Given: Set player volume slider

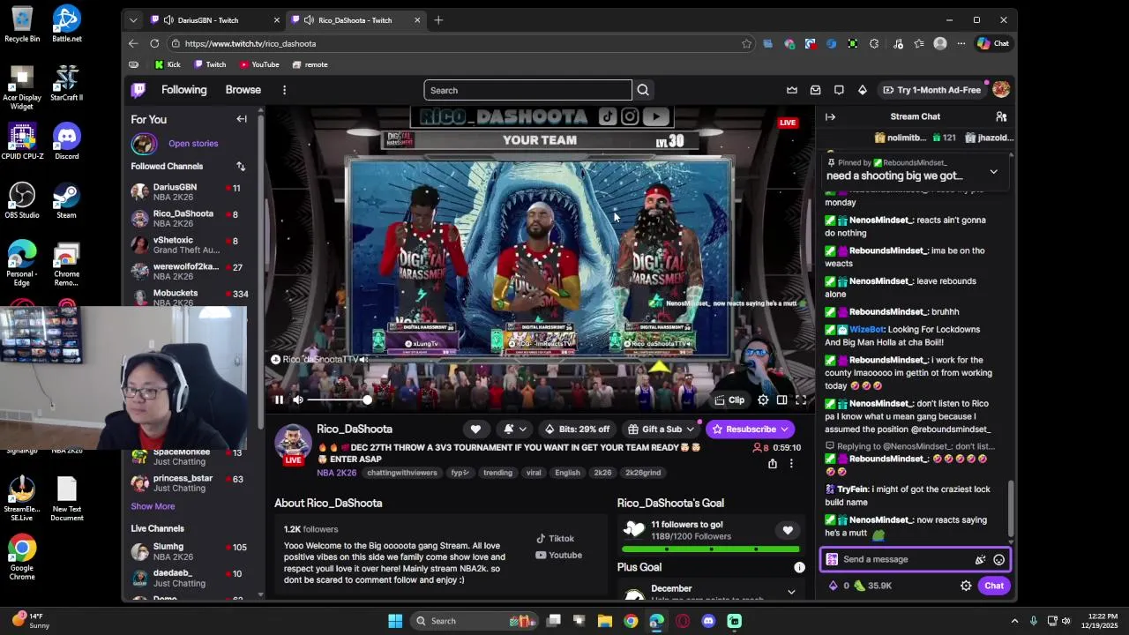Looking at the screenshot, I should 340,400.
